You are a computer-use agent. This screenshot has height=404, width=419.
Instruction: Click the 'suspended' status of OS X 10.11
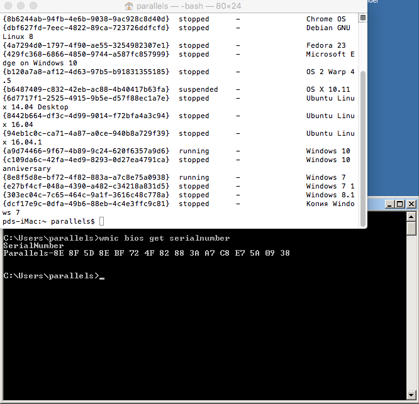[x=198, y=89]
